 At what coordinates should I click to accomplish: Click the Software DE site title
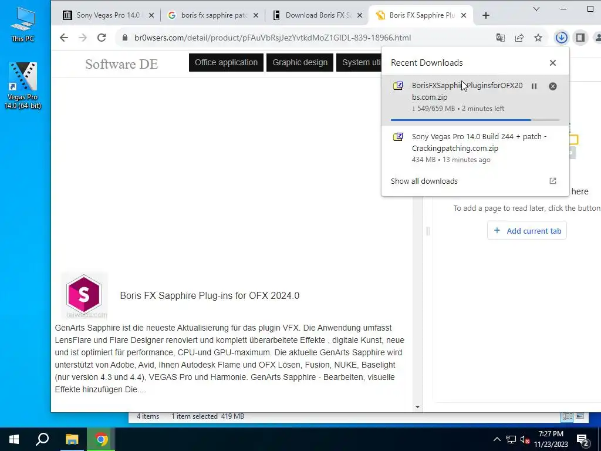point(121,64)
